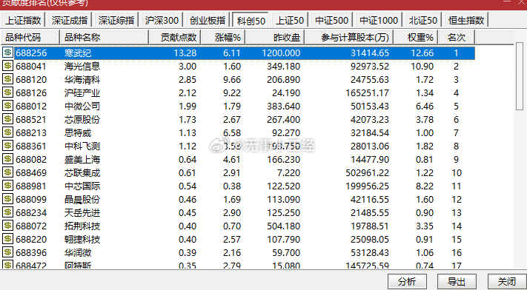Sort by 品种代码 column header
This screenshot has height=290, width=527.
30,37
